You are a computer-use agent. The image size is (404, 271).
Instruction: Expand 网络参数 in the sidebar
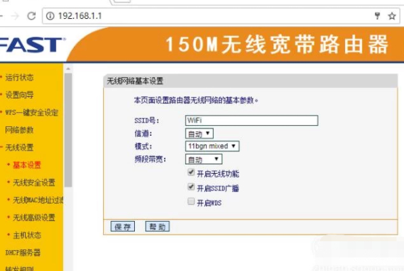[20, 130]
